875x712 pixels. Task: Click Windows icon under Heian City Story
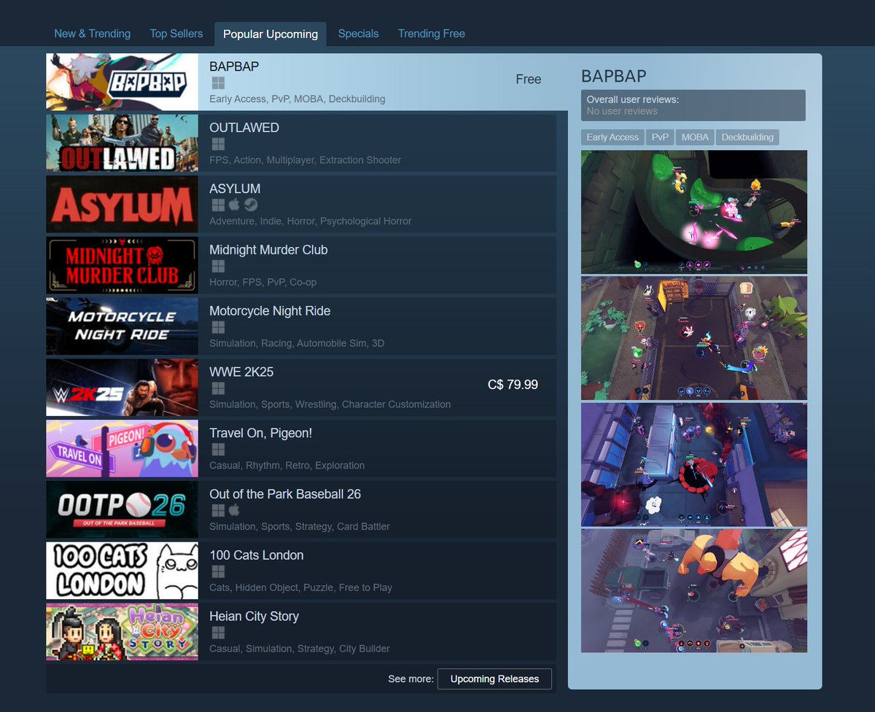[217, 633]
